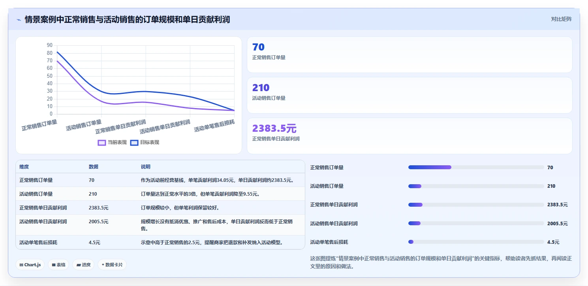Click table cell 活动单笔售后损耗
Screen dimensions: 588x286
coord(38,242)
